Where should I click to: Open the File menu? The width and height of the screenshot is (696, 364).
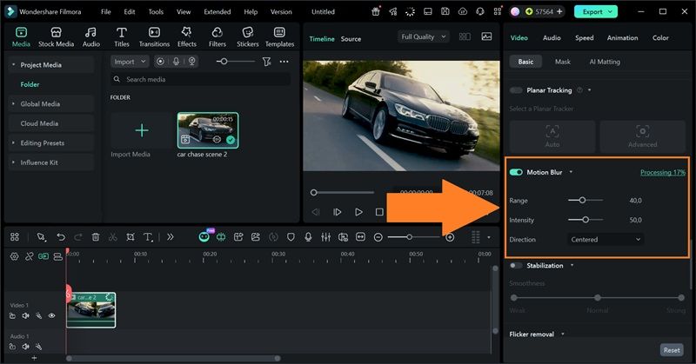coord(105,12)
